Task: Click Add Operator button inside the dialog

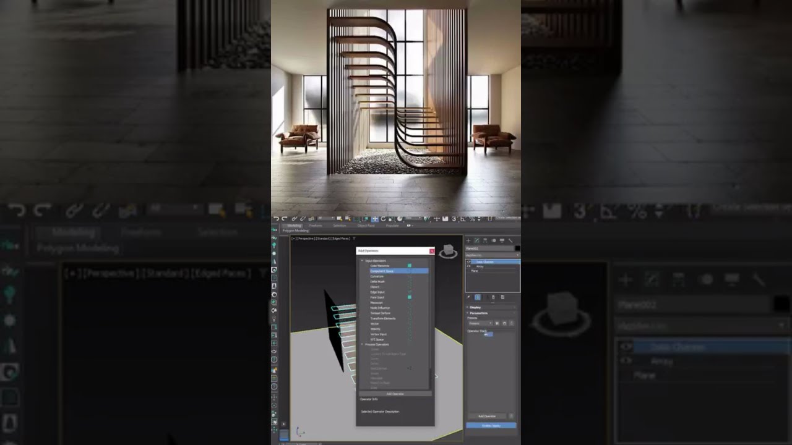Action: click(x=395, y=394)
